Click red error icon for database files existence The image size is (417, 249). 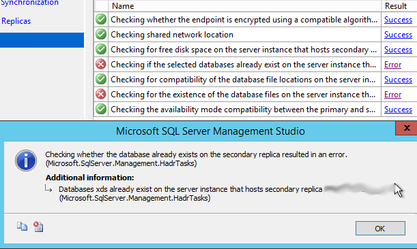[101, 94]
